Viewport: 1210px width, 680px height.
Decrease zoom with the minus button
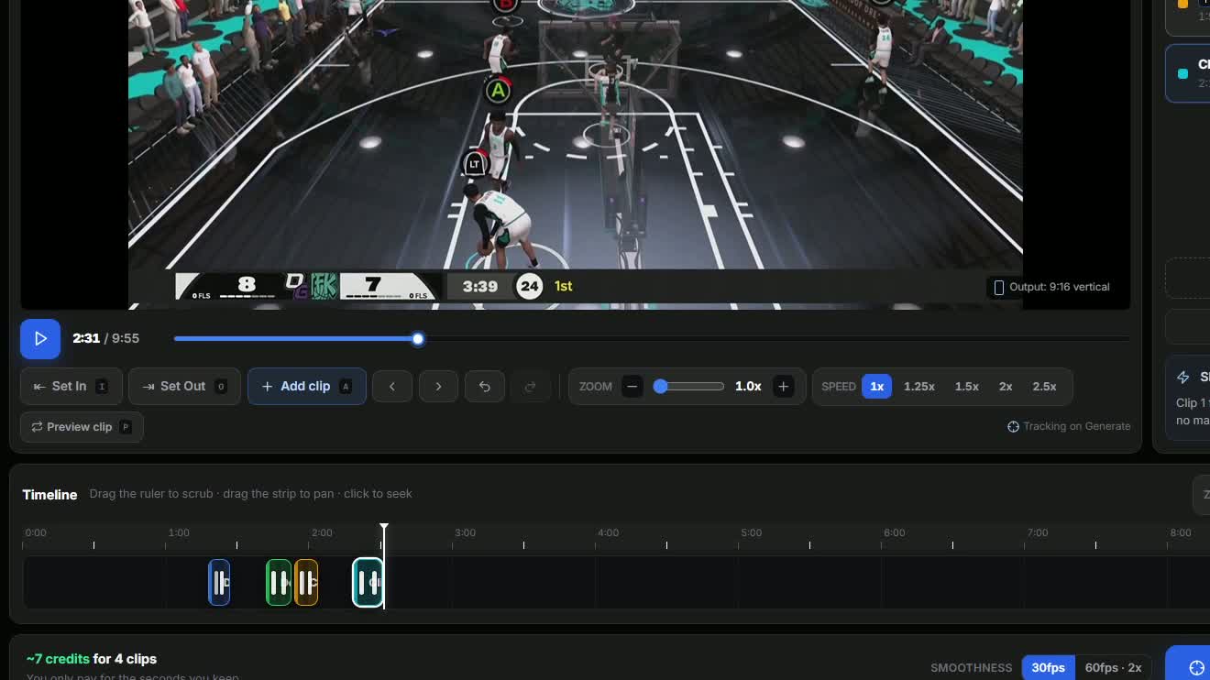[632, 387]
